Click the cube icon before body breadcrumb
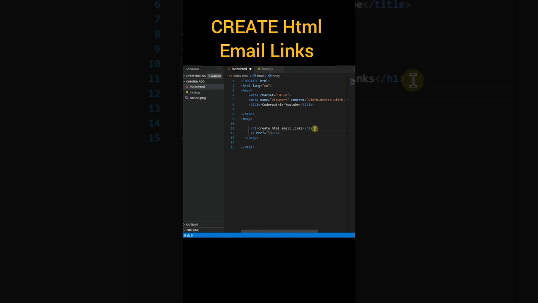This screenshot has height=303, width=538. click(x=270, y=76)
